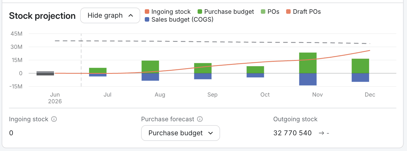Click the blue sales bar for Aug
Screen dimensions: 407x151
(x=150, y=77)
